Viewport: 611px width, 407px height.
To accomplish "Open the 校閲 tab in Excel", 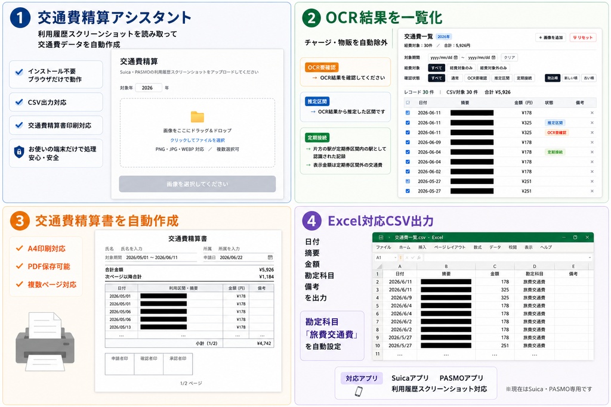I will (513, 247).
